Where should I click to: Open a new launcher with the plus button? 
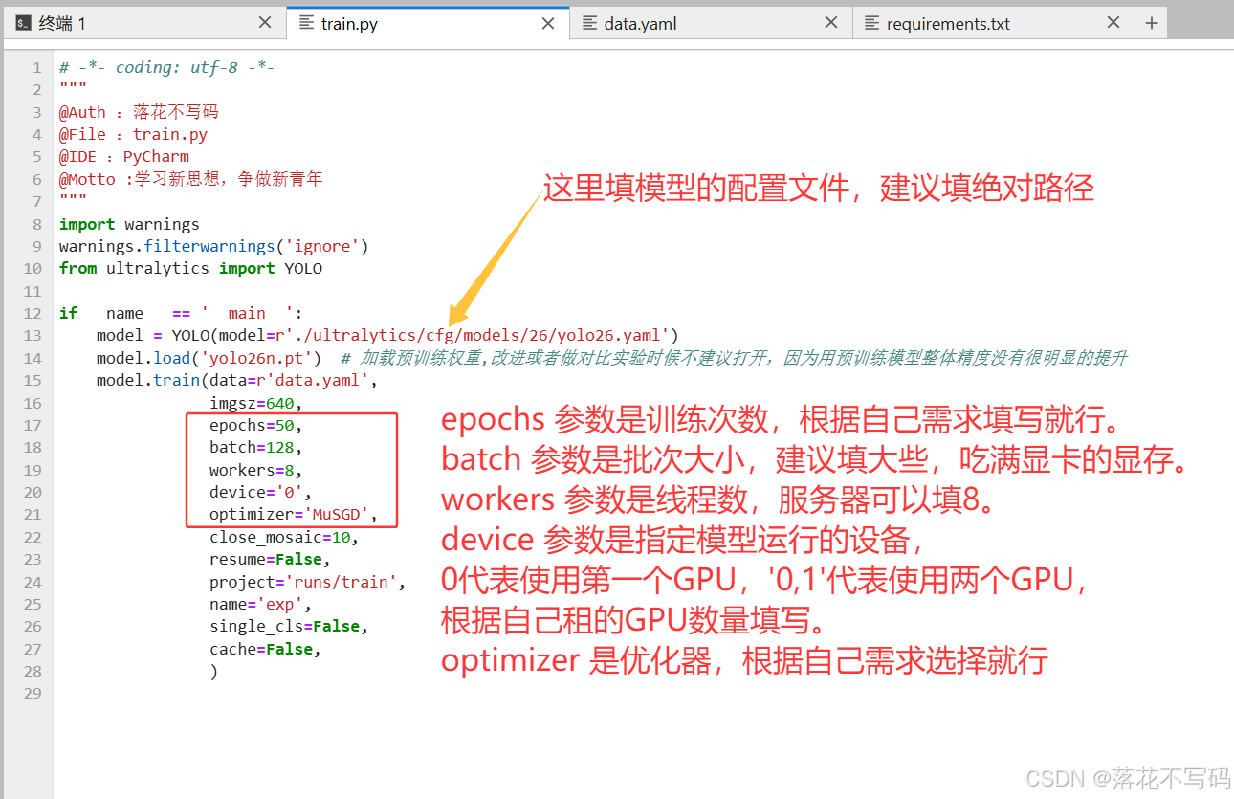(1151, 24)
